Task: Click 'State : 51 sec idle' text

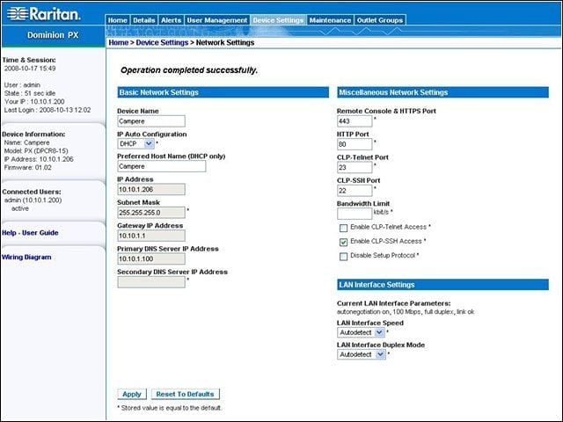Action: click(30, 93)
